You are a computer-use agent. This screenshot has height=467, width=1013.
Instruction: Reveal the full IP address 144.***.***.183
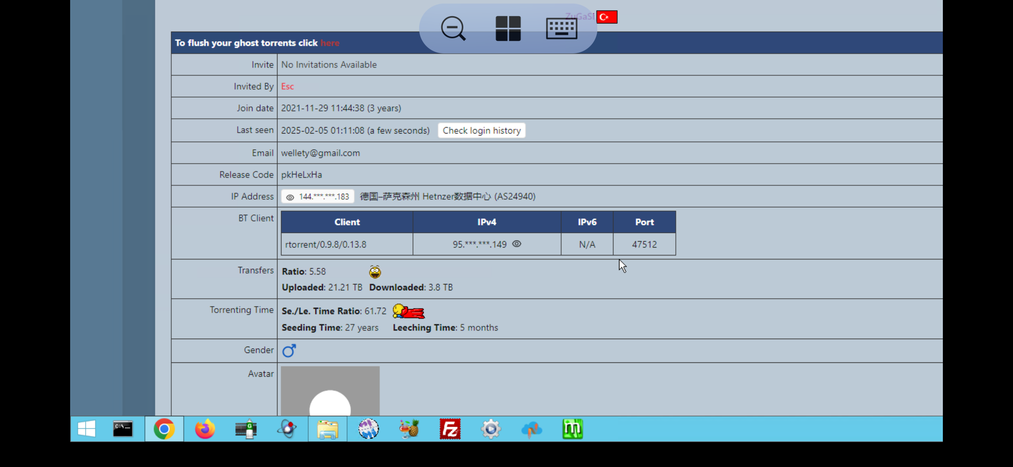[317, 196]
